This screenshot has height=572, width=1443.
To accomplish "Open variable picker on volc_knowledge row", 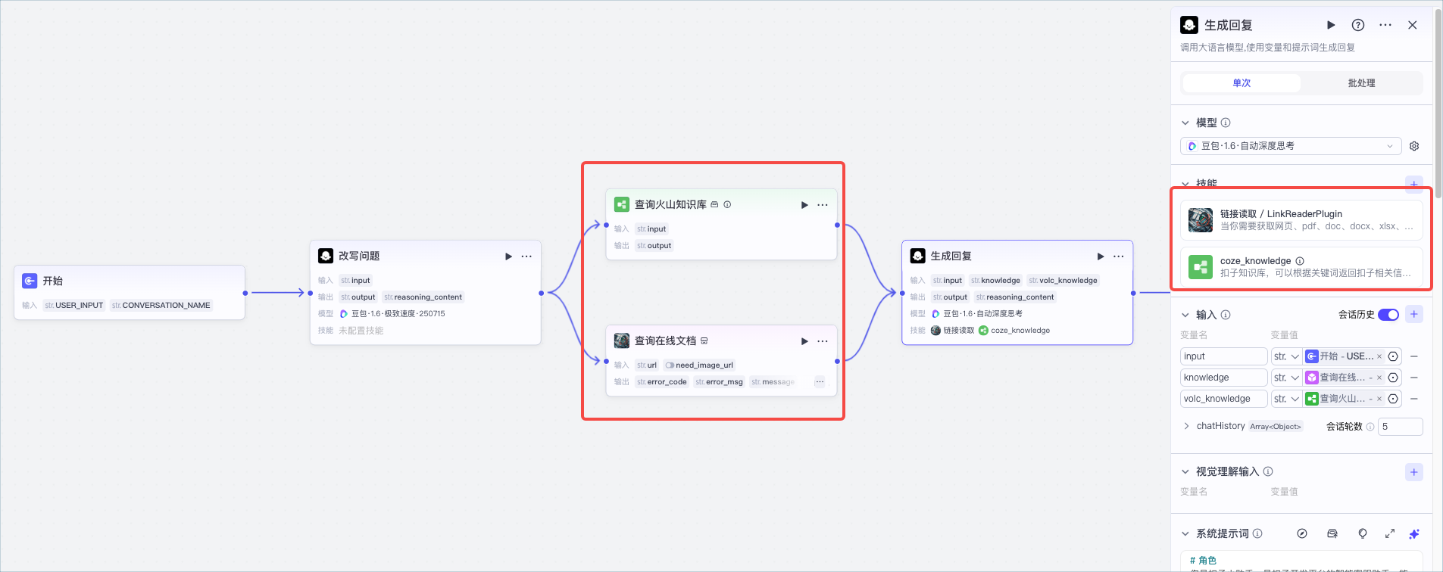I will (1393, 399).
